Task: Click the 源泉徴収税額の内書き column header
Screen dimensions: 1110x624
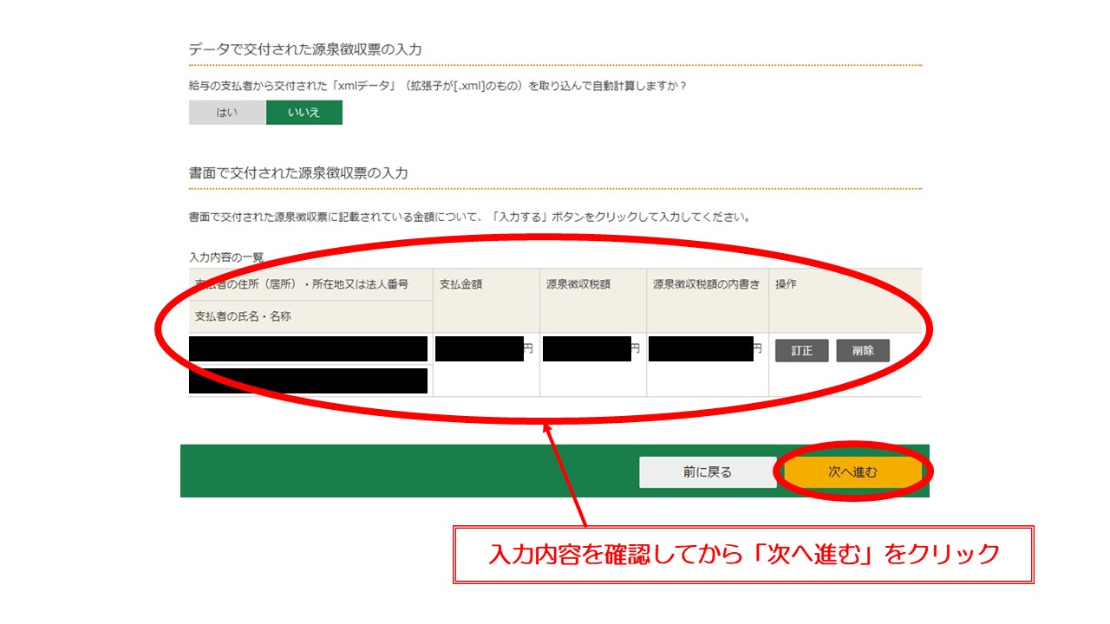Action: [x=708, y=301]
